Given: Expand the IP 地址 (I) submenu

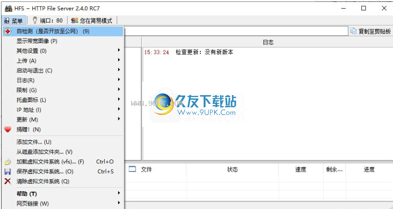Looking at the screenshot, I should point(63,110).
